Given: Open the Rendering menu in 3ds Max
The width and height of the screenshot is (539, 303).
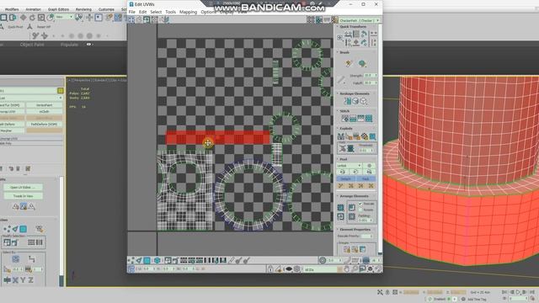Looking at the screenshot, I should click(83, 9).
